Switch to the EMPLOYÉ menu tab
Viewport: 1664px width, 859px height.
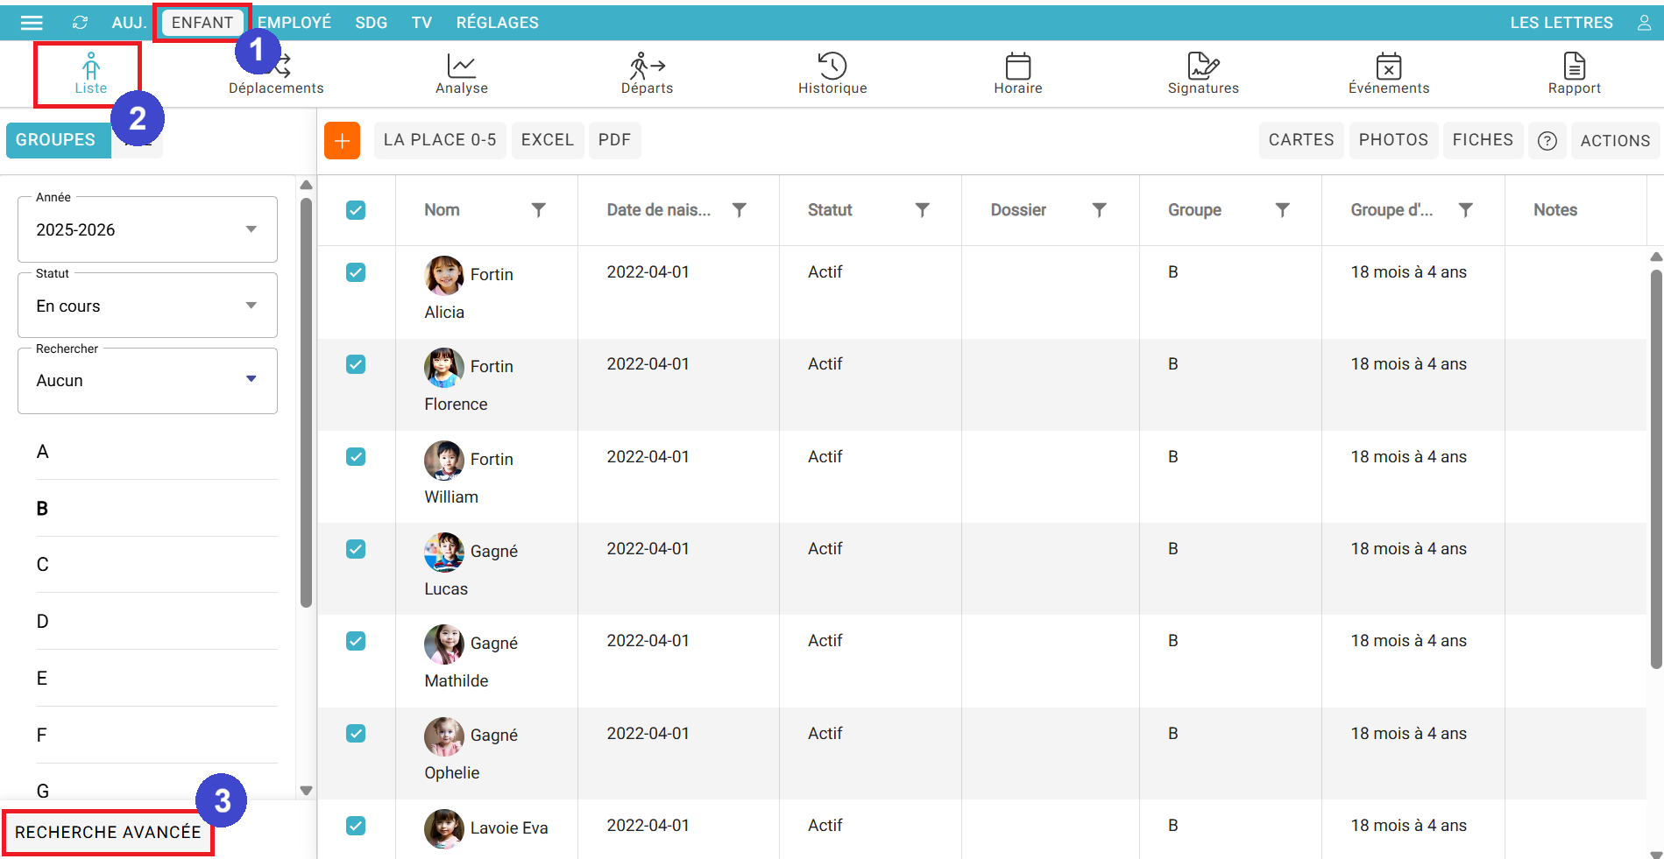point(294,23)
